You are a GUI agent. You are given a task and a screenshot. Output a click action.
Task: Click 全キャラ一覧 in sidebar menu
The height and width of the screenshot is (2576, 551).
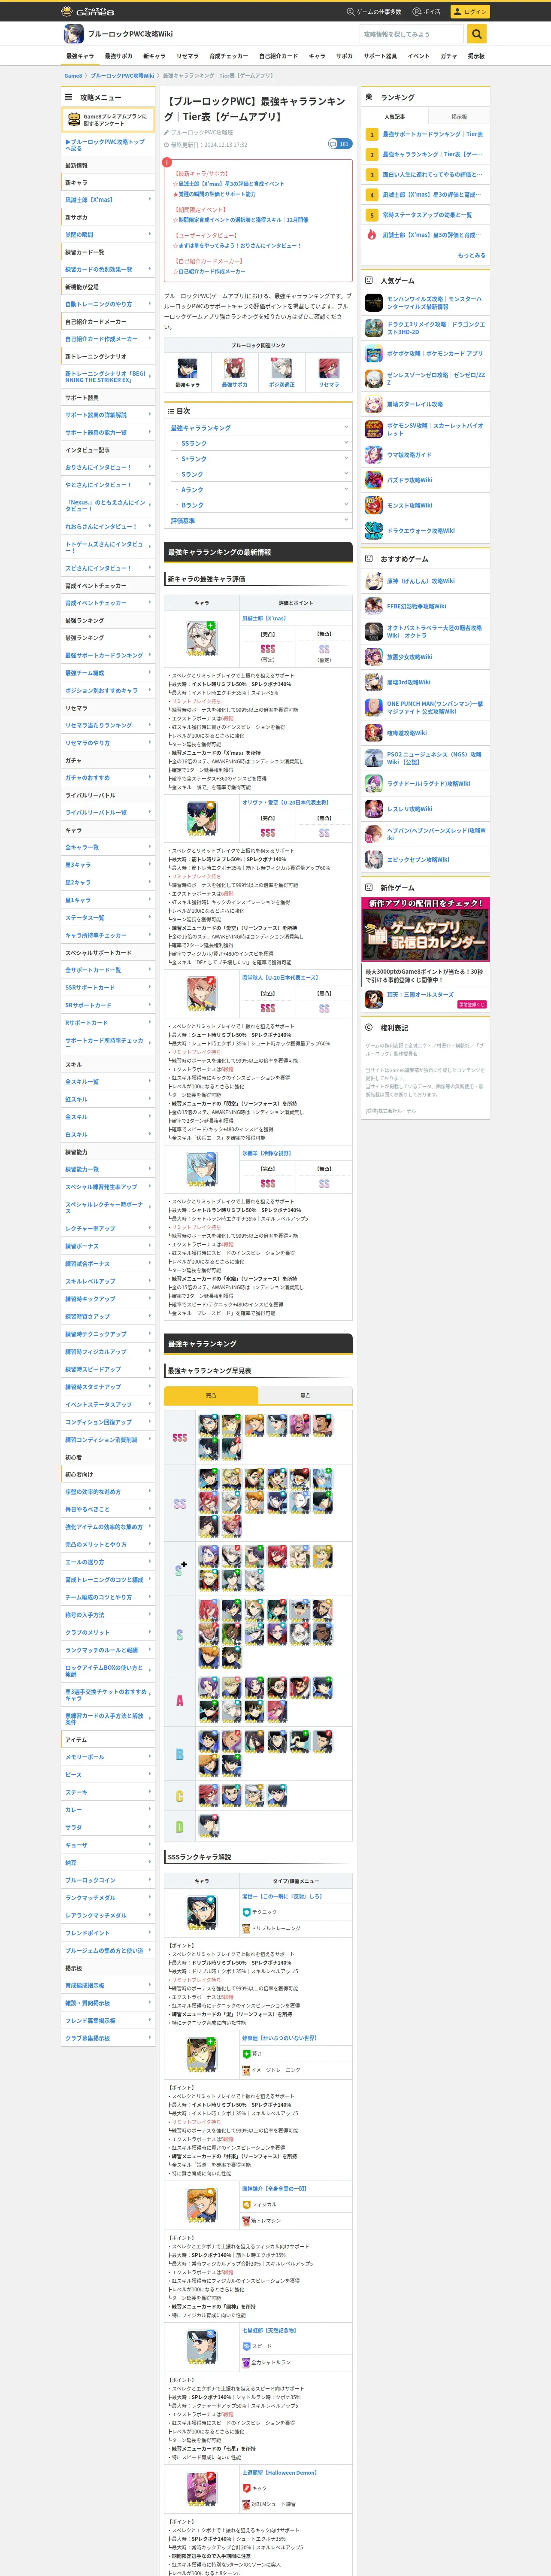click(108, 847)
